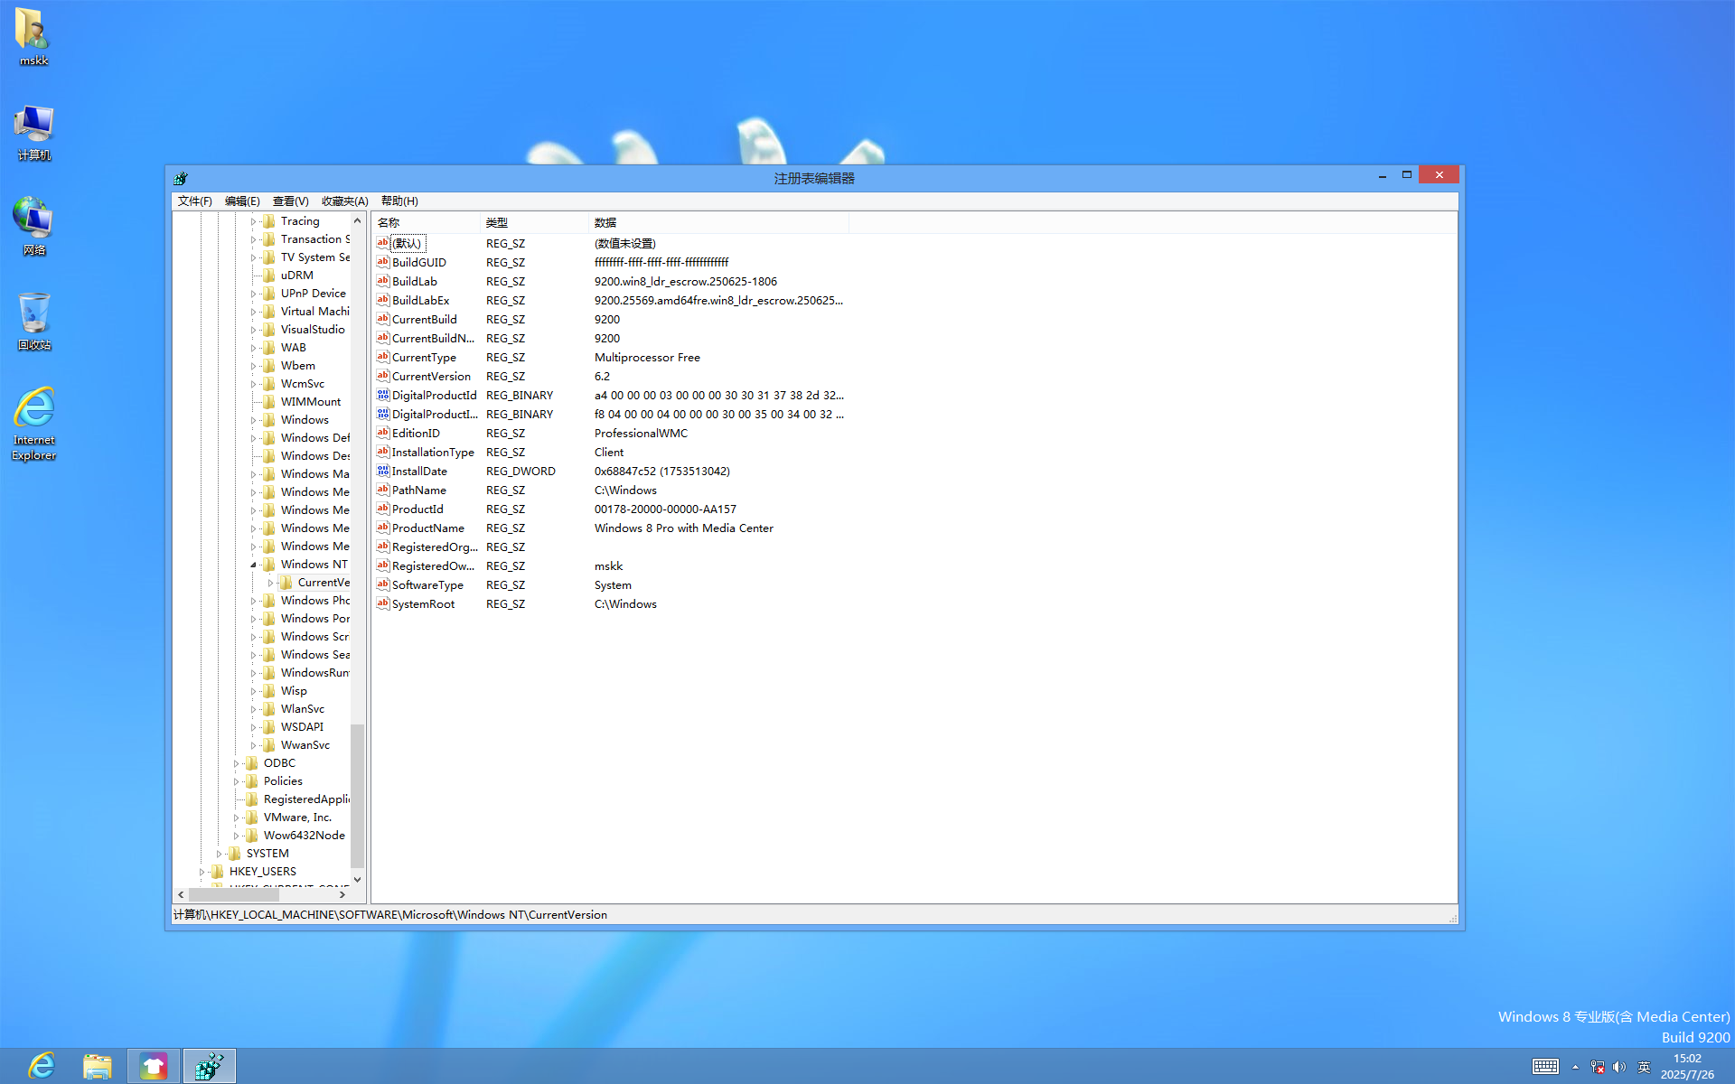
Task: Select the DigitalProductId binary value icon
Action: tap(383, 395)
